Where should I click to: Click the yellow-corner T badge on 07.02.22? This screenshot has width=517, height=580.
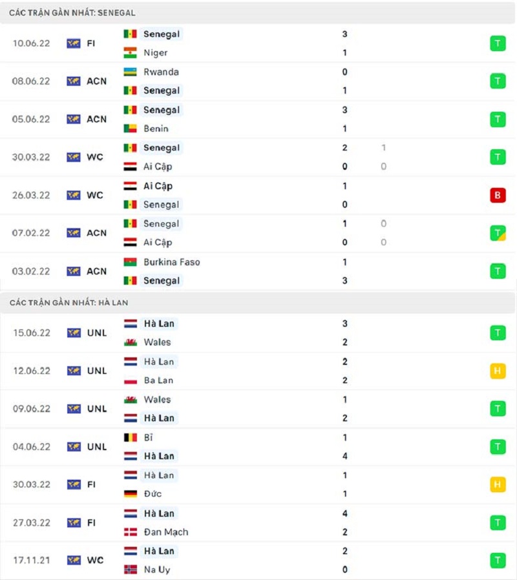pyautogui.click(x=498, y=233)
